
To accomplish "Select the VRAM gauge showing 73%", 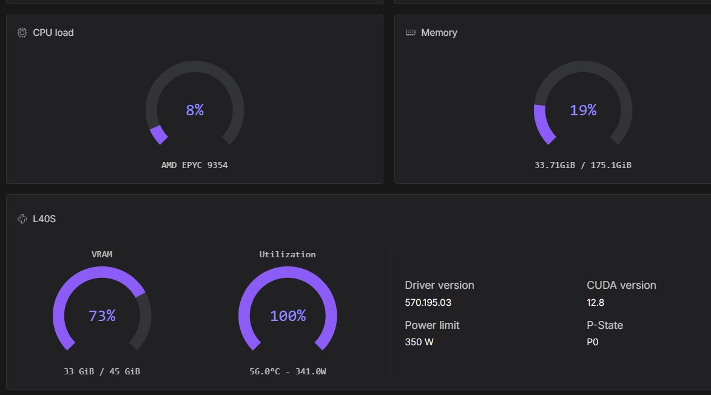I will 102,309.
